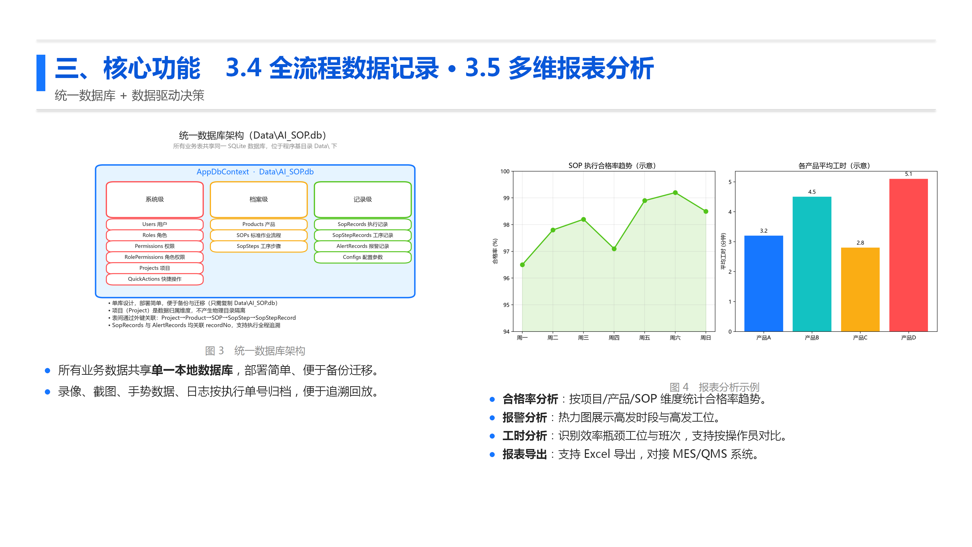The image size is (972, 547).
Task: Click the bar value label '4.5'
Action: (x=812, y=192)
